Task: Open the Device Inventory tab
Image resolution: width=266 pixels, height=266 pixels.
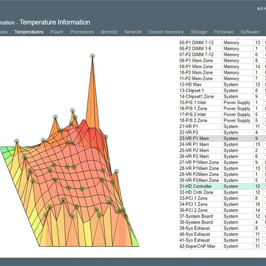Action: [x=166, y=32]
